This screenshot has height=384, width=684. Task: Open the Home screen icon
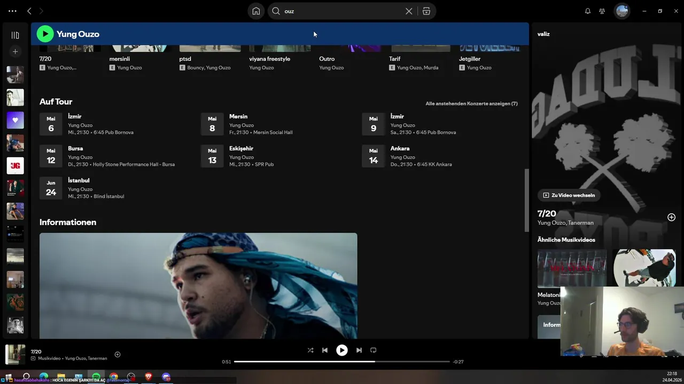point(256,11)
